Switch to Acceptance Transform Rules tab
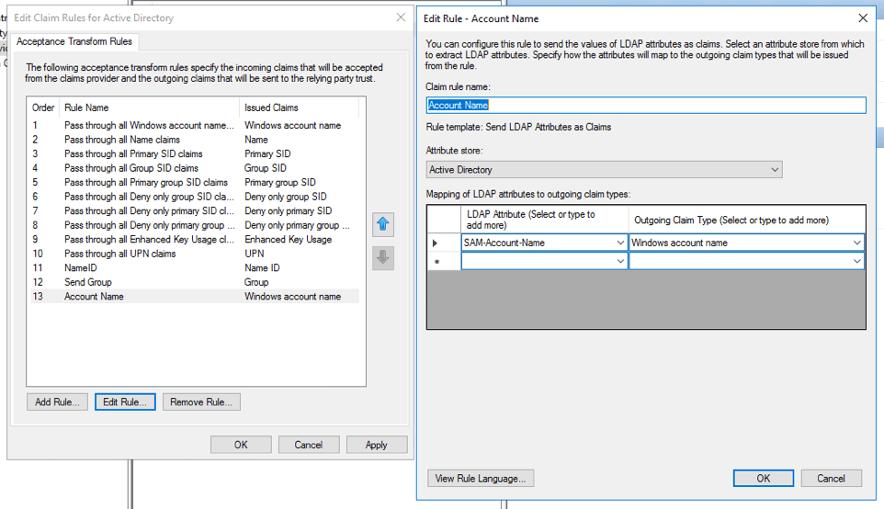This screenshot has width=884, height=509. coord(74,41)
